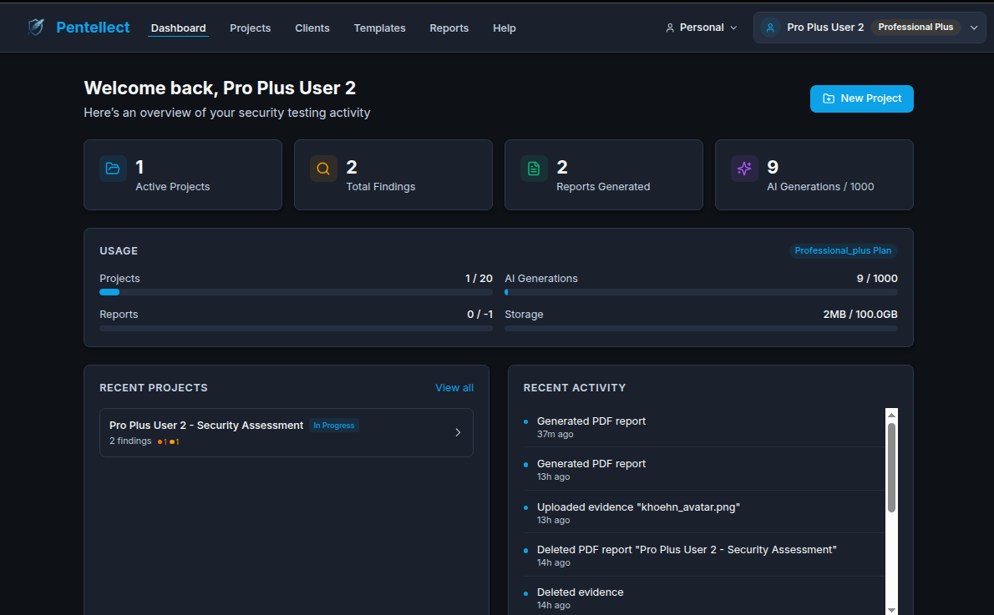The height and width of the screenshot is (615, 994).
Task: Open the Help menu item
Action: pyautogui.click(x=504, y=28)
